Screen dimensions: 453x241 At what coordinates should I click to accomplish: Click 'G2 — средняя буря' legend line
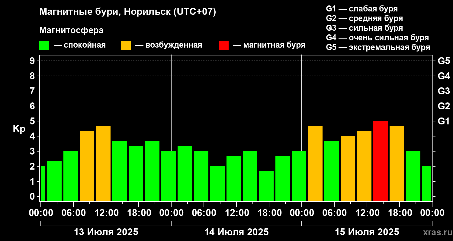click(x=365, y=18)
